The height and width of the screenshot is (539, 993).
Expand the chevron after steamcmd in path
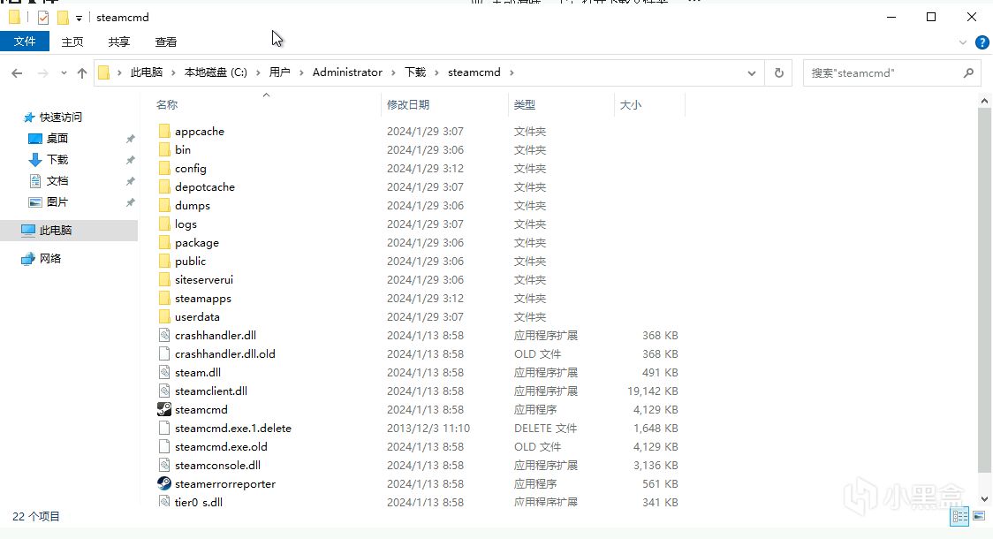pos(512,72)
